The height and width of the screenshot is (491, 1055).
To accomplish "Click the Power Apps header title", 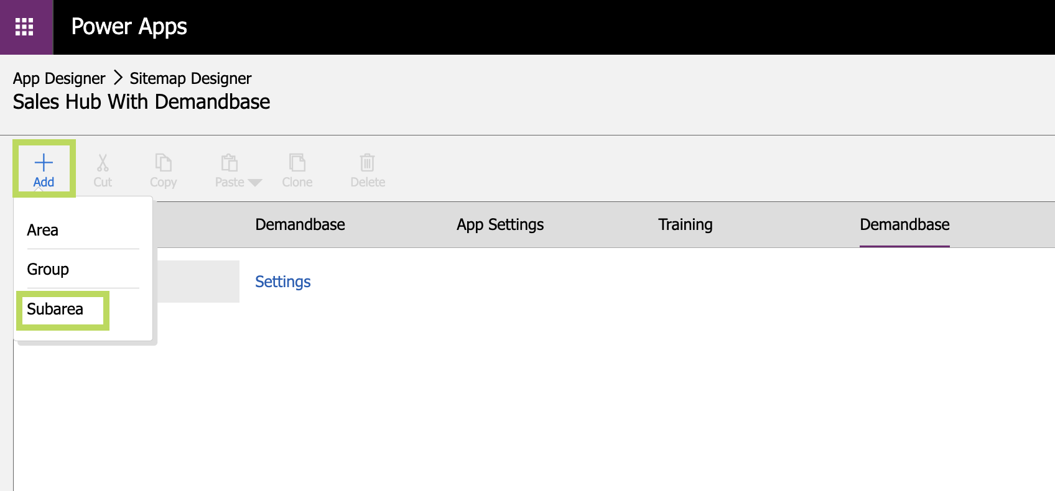I will pos(129,27).
